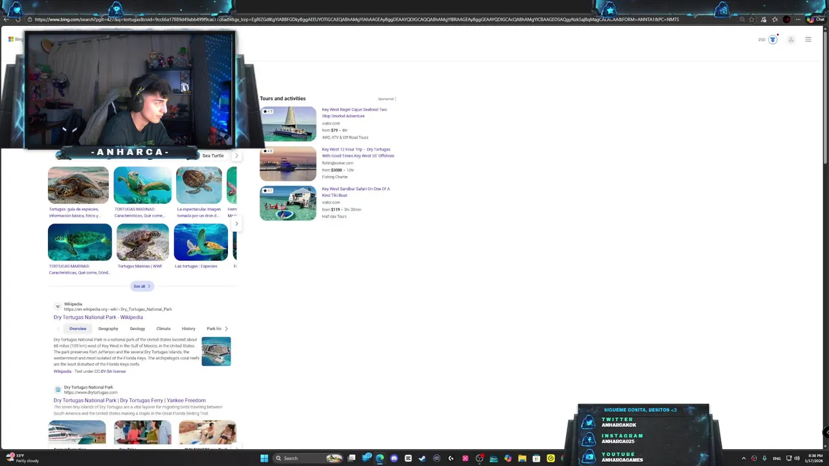829x466 pixels.
Task: Click the tiki boat sandbar thumbnail
Action: point(288,203)
